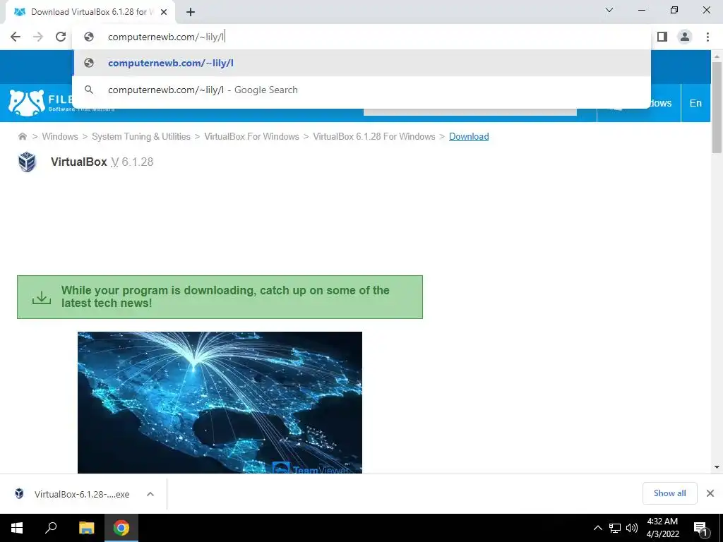Open the Chrome three-dot menu
The width and height of the screenshot is (723, 542).
tap(707, 37)
